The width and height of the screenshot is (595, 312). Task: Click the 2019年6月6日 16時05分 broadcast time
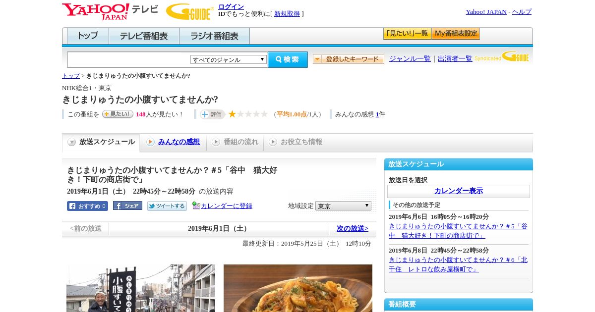point(439,217)
